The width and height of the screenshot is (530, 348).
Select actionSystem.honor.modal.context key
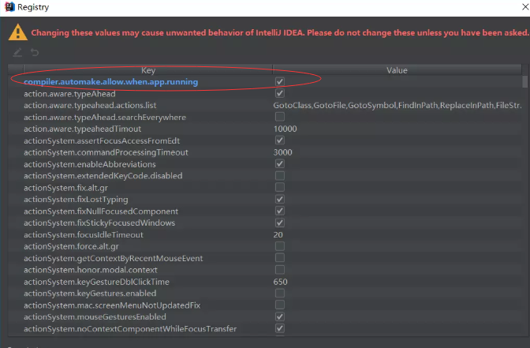(x=90, y=270)
